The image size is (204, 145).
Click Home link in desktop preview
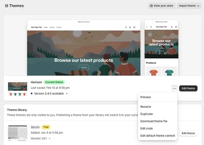pos(46,27)
